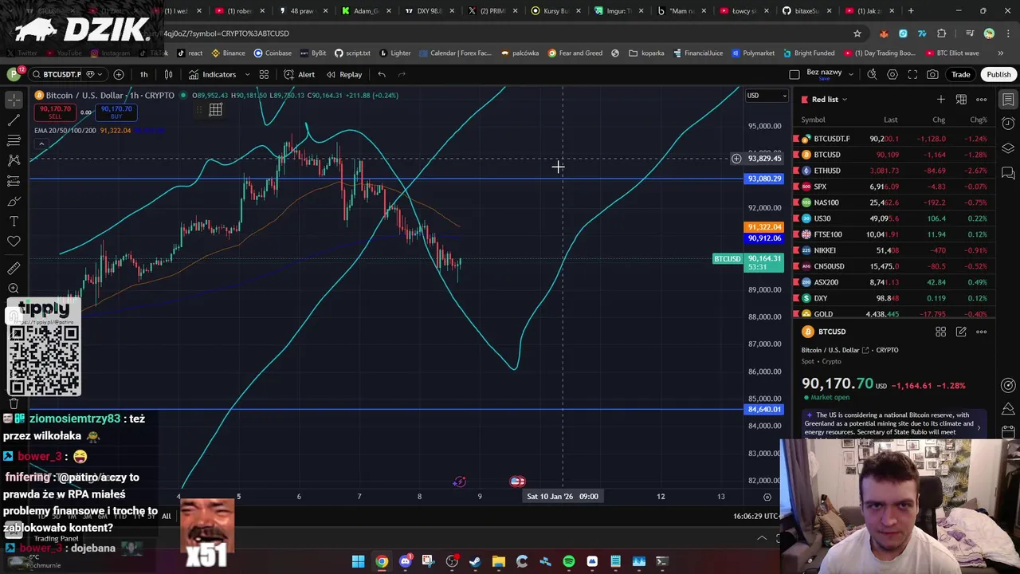Open the quick search icon in top toolbar
The height and width of the screenshot is (574, 1020).
[872, 74]
